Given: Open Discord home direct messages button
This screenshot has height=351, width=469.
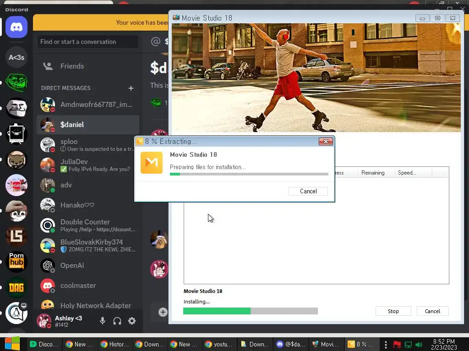Looking at the screenshot, I should [16, 27].
